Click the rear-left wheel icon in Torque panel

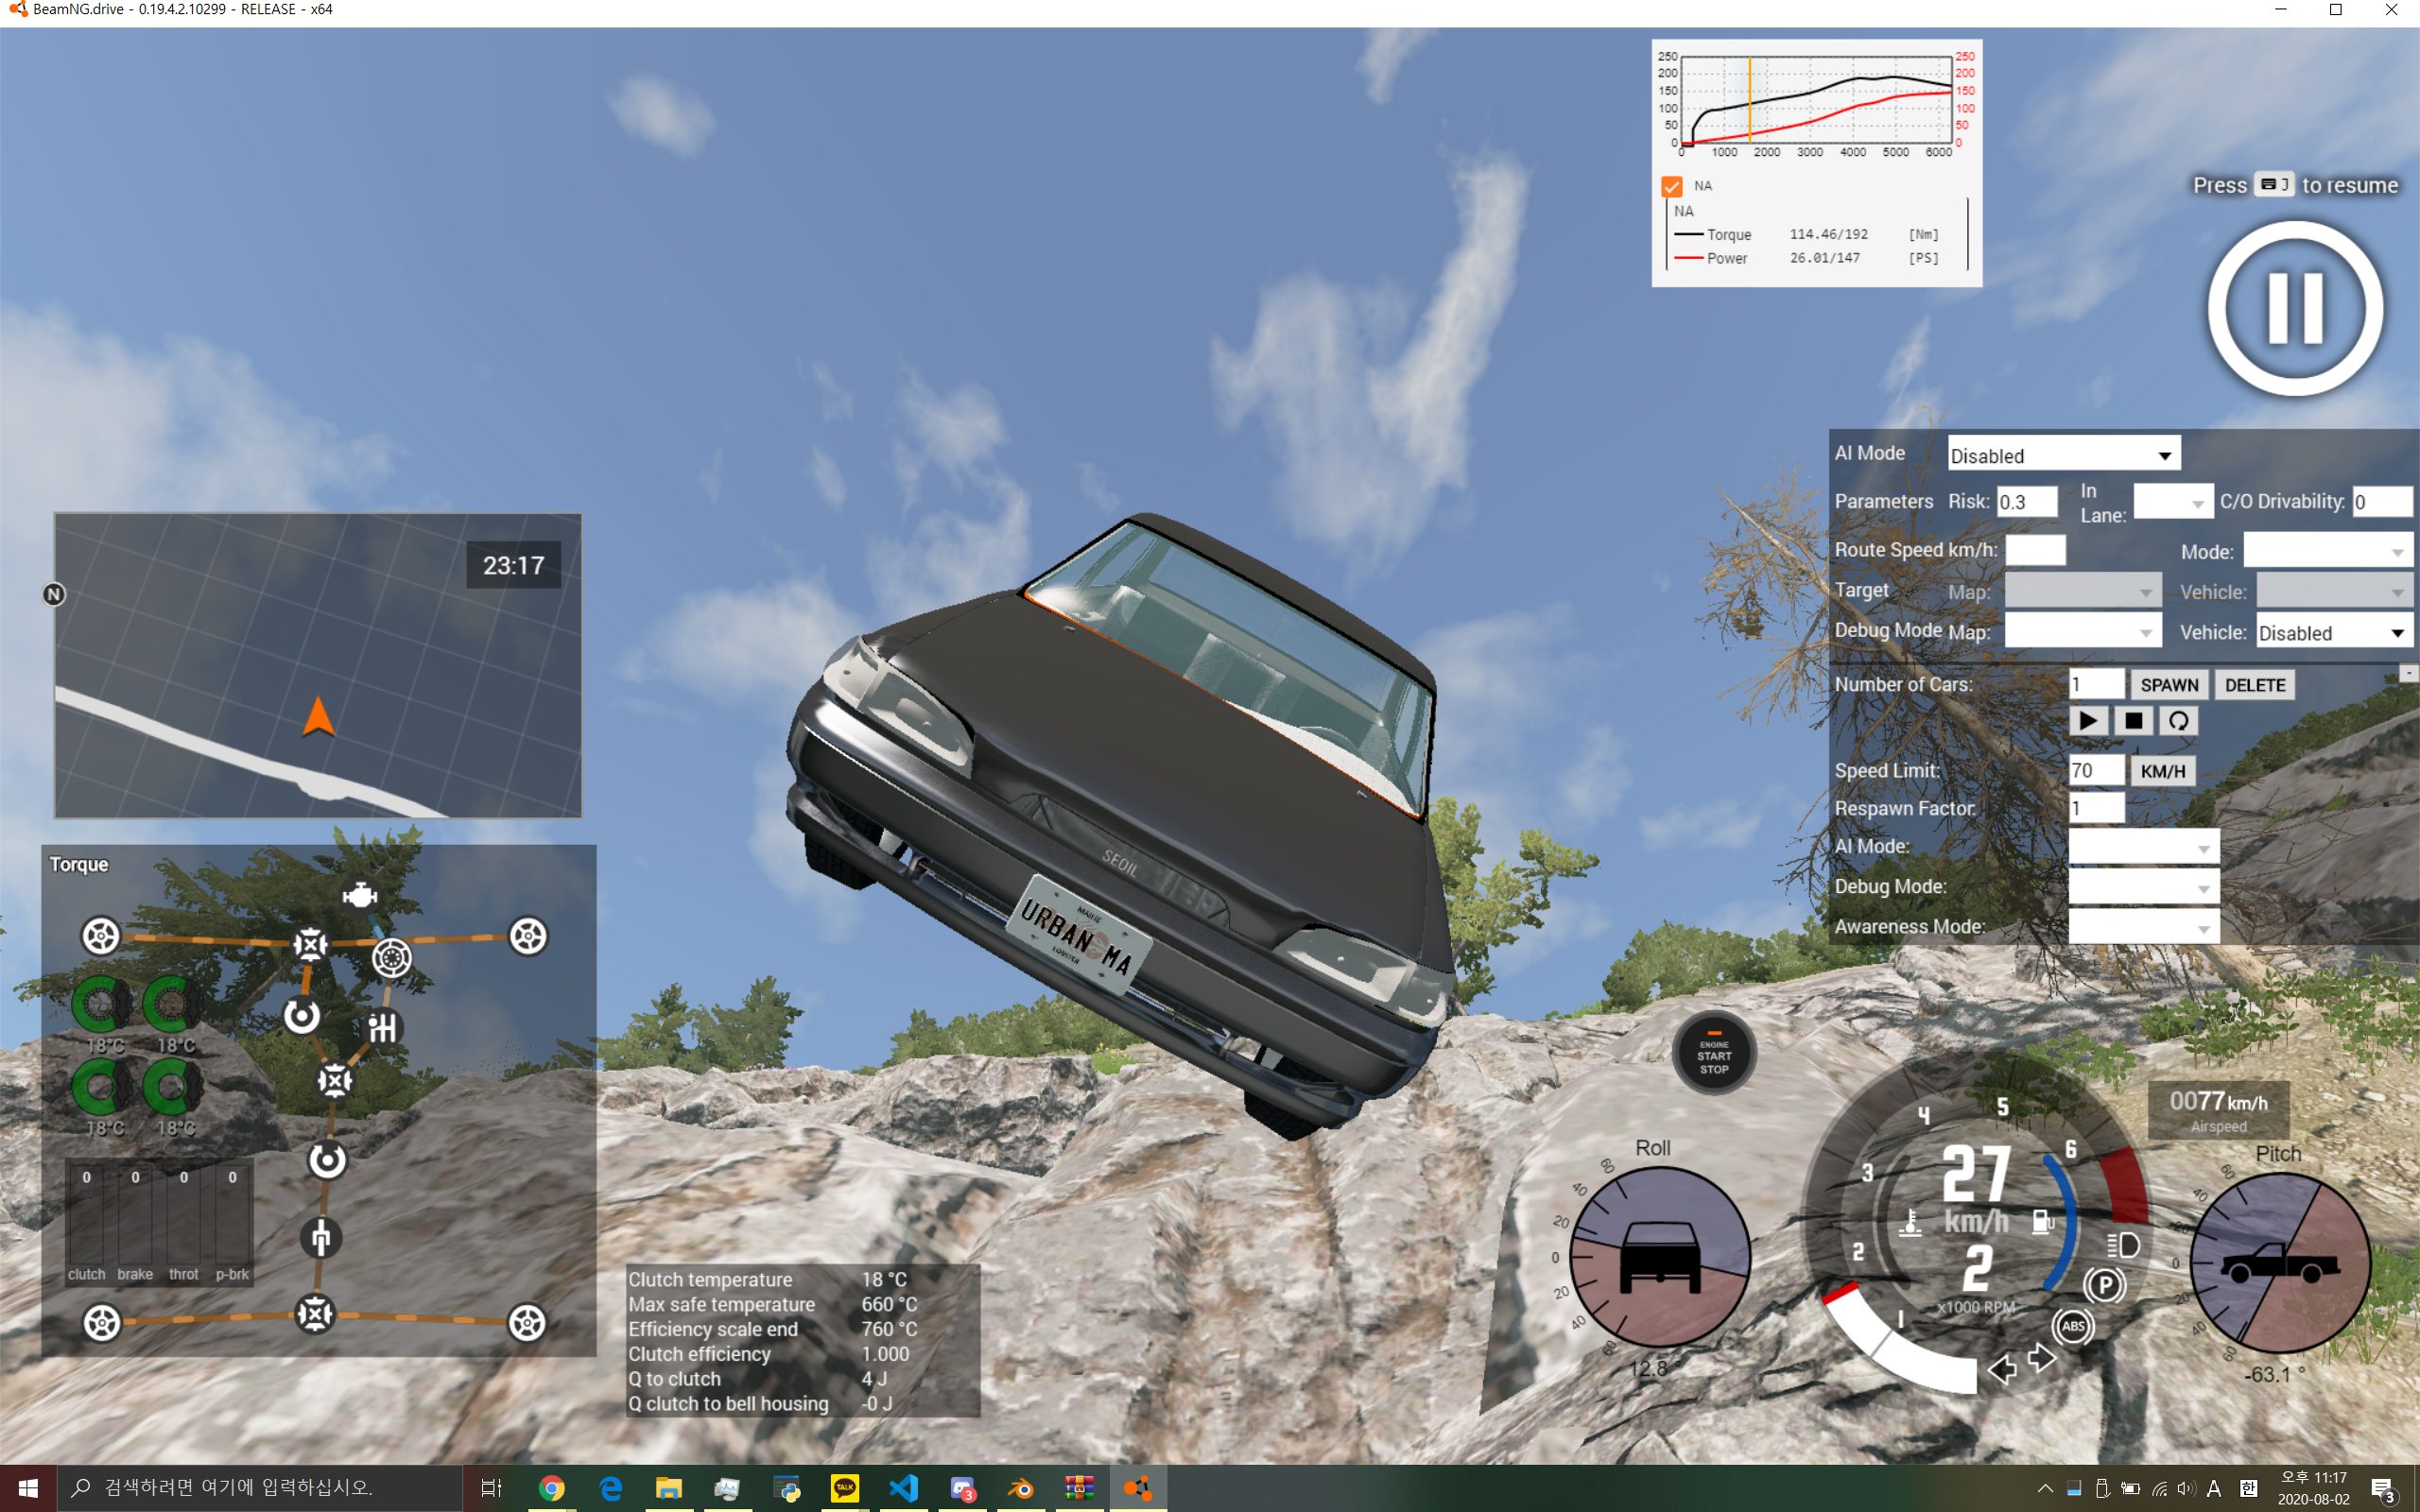click(101, 1322)
